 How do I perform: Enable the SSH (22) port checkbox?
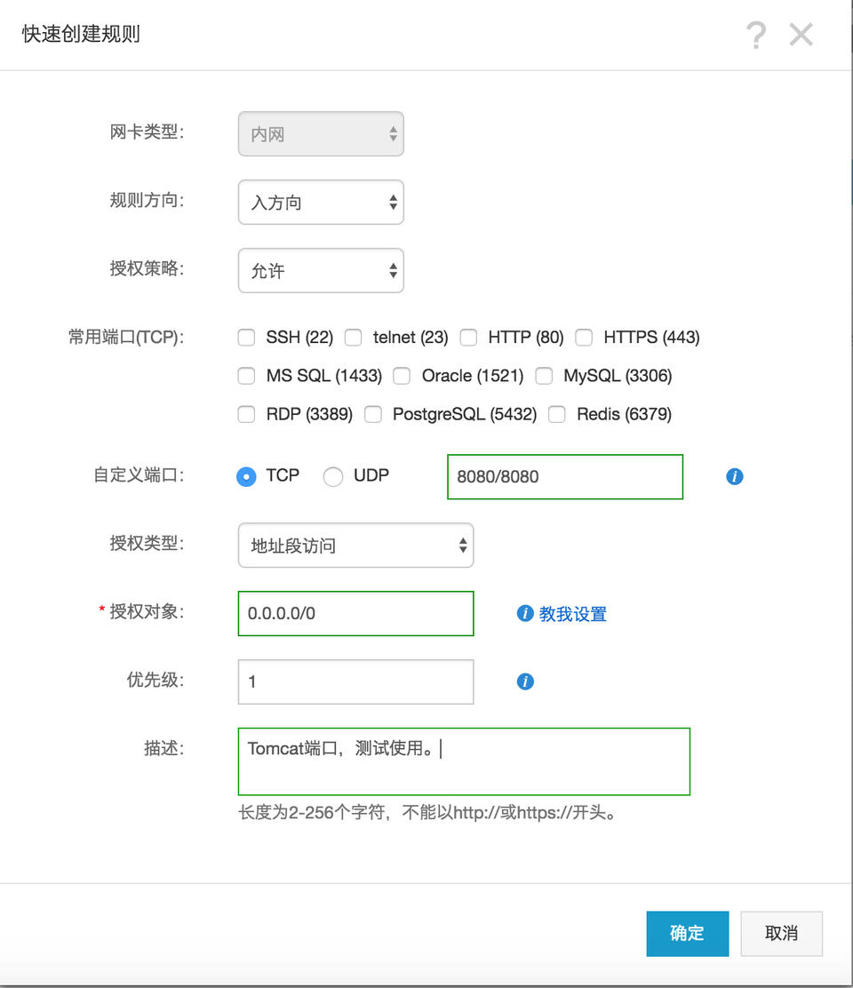click(x=246, y=338)
